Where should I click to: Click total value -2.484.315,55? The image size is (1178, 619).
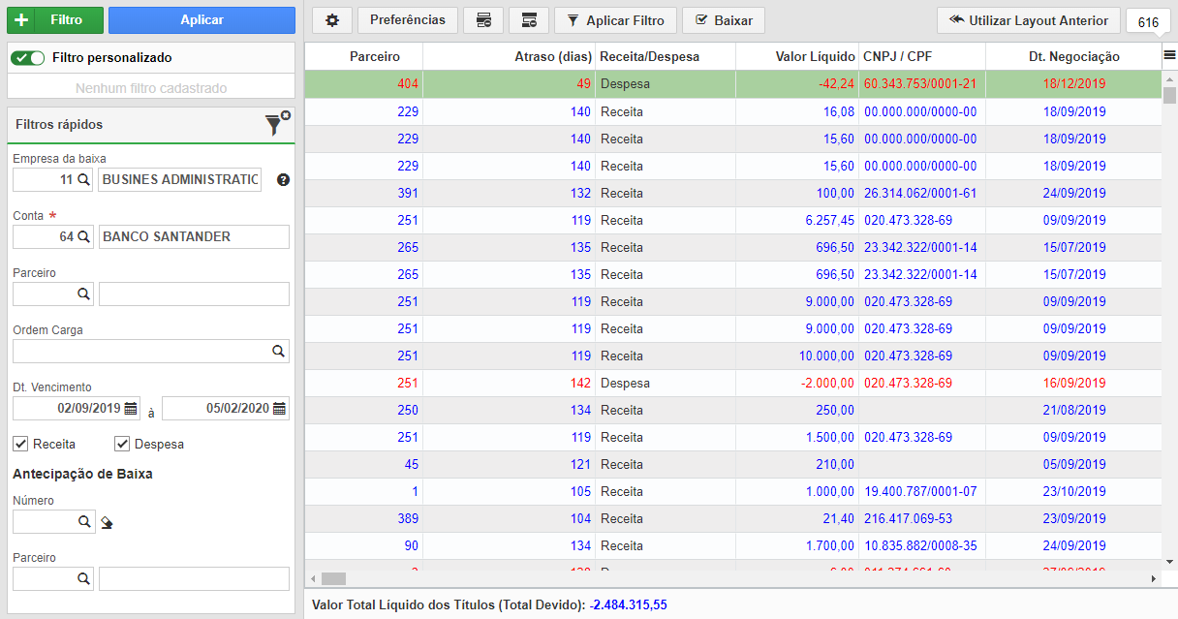628,605
